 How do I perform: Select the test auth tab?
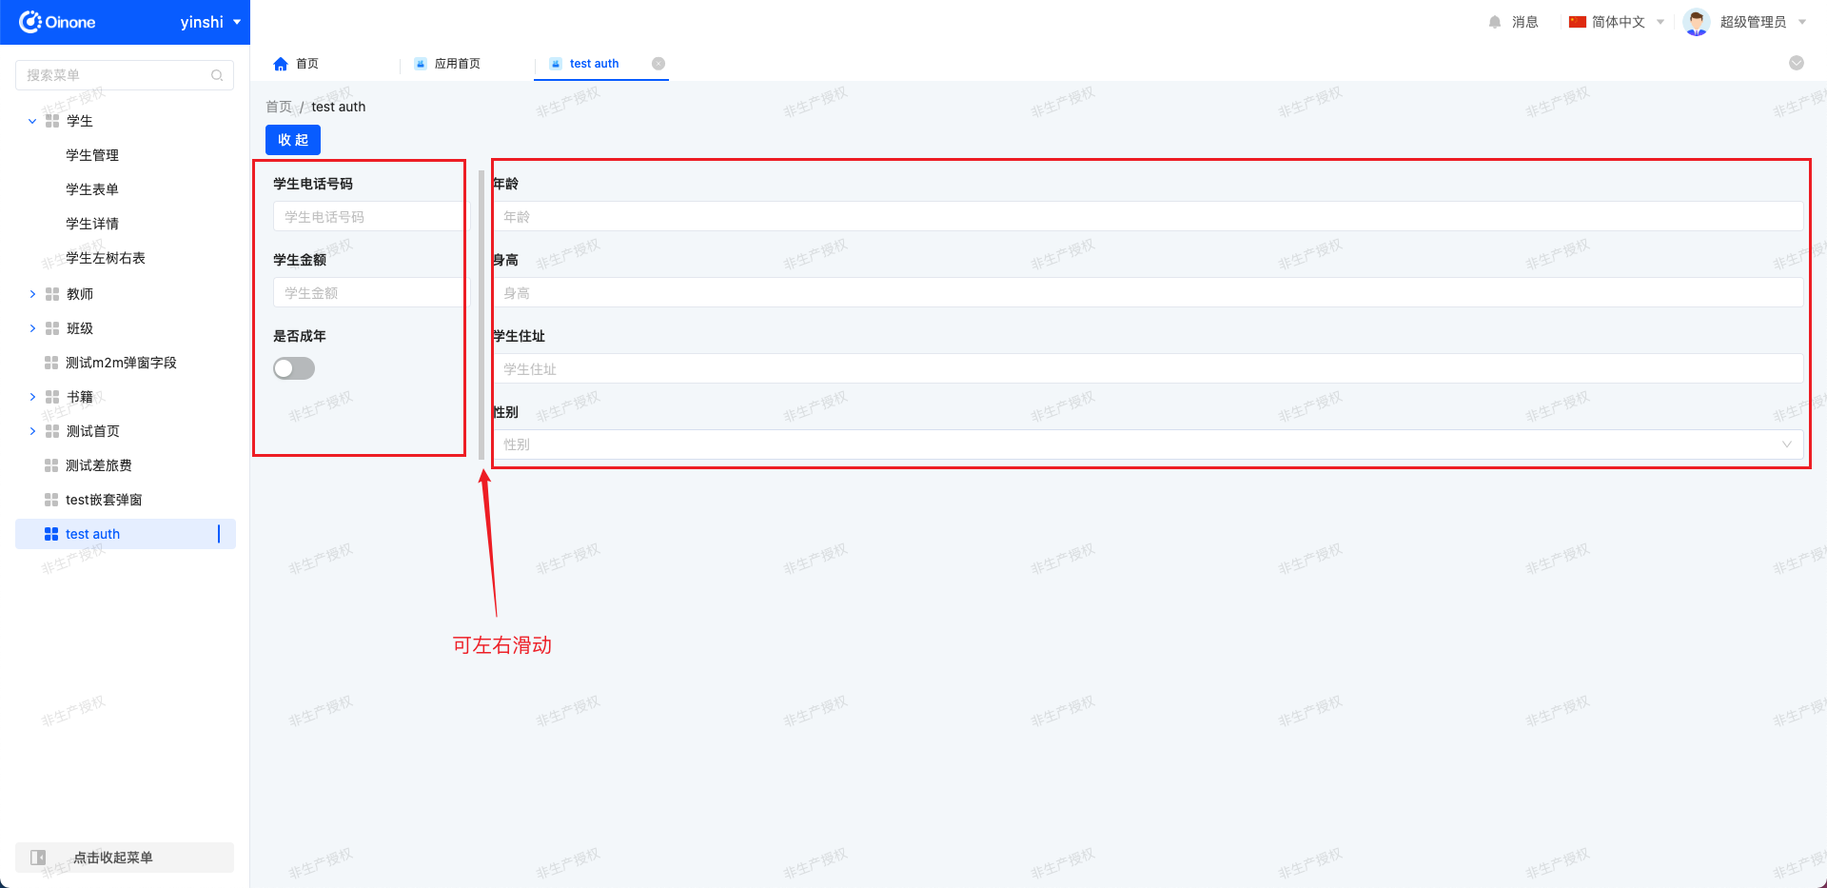[x=594, y=64]
